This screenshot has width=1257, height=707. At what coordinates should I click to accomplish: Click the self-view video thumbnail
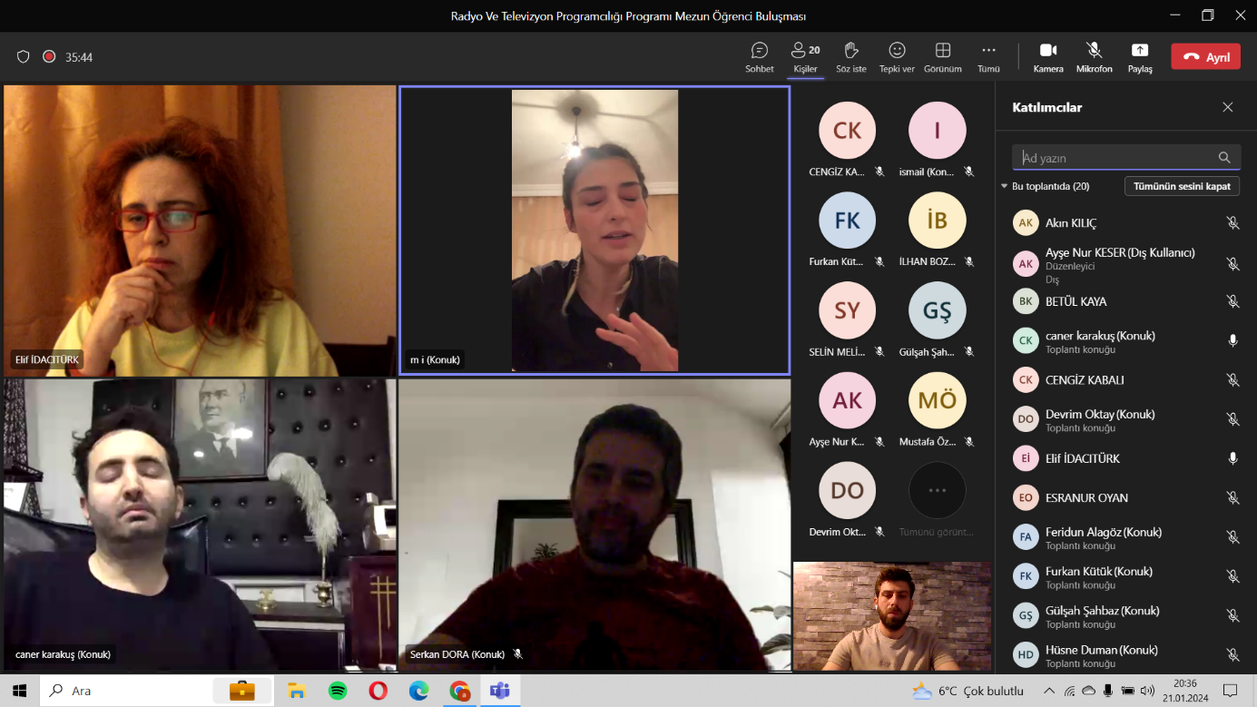(892, 616)
